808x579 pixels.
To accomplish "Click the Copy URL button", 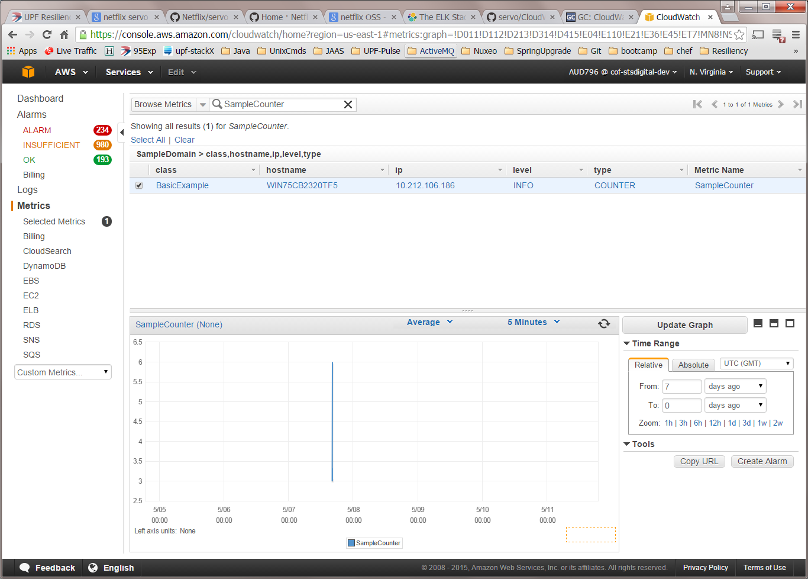I will (699, 461).
